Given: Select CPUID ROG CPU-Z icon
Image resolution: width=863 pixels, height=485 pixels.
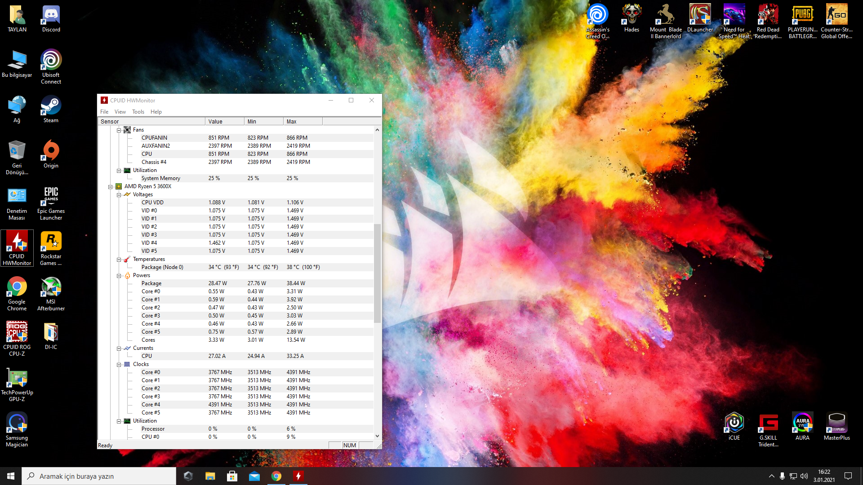Looking at the screenshot, I should pyautogui.click(x=17, y=339).
